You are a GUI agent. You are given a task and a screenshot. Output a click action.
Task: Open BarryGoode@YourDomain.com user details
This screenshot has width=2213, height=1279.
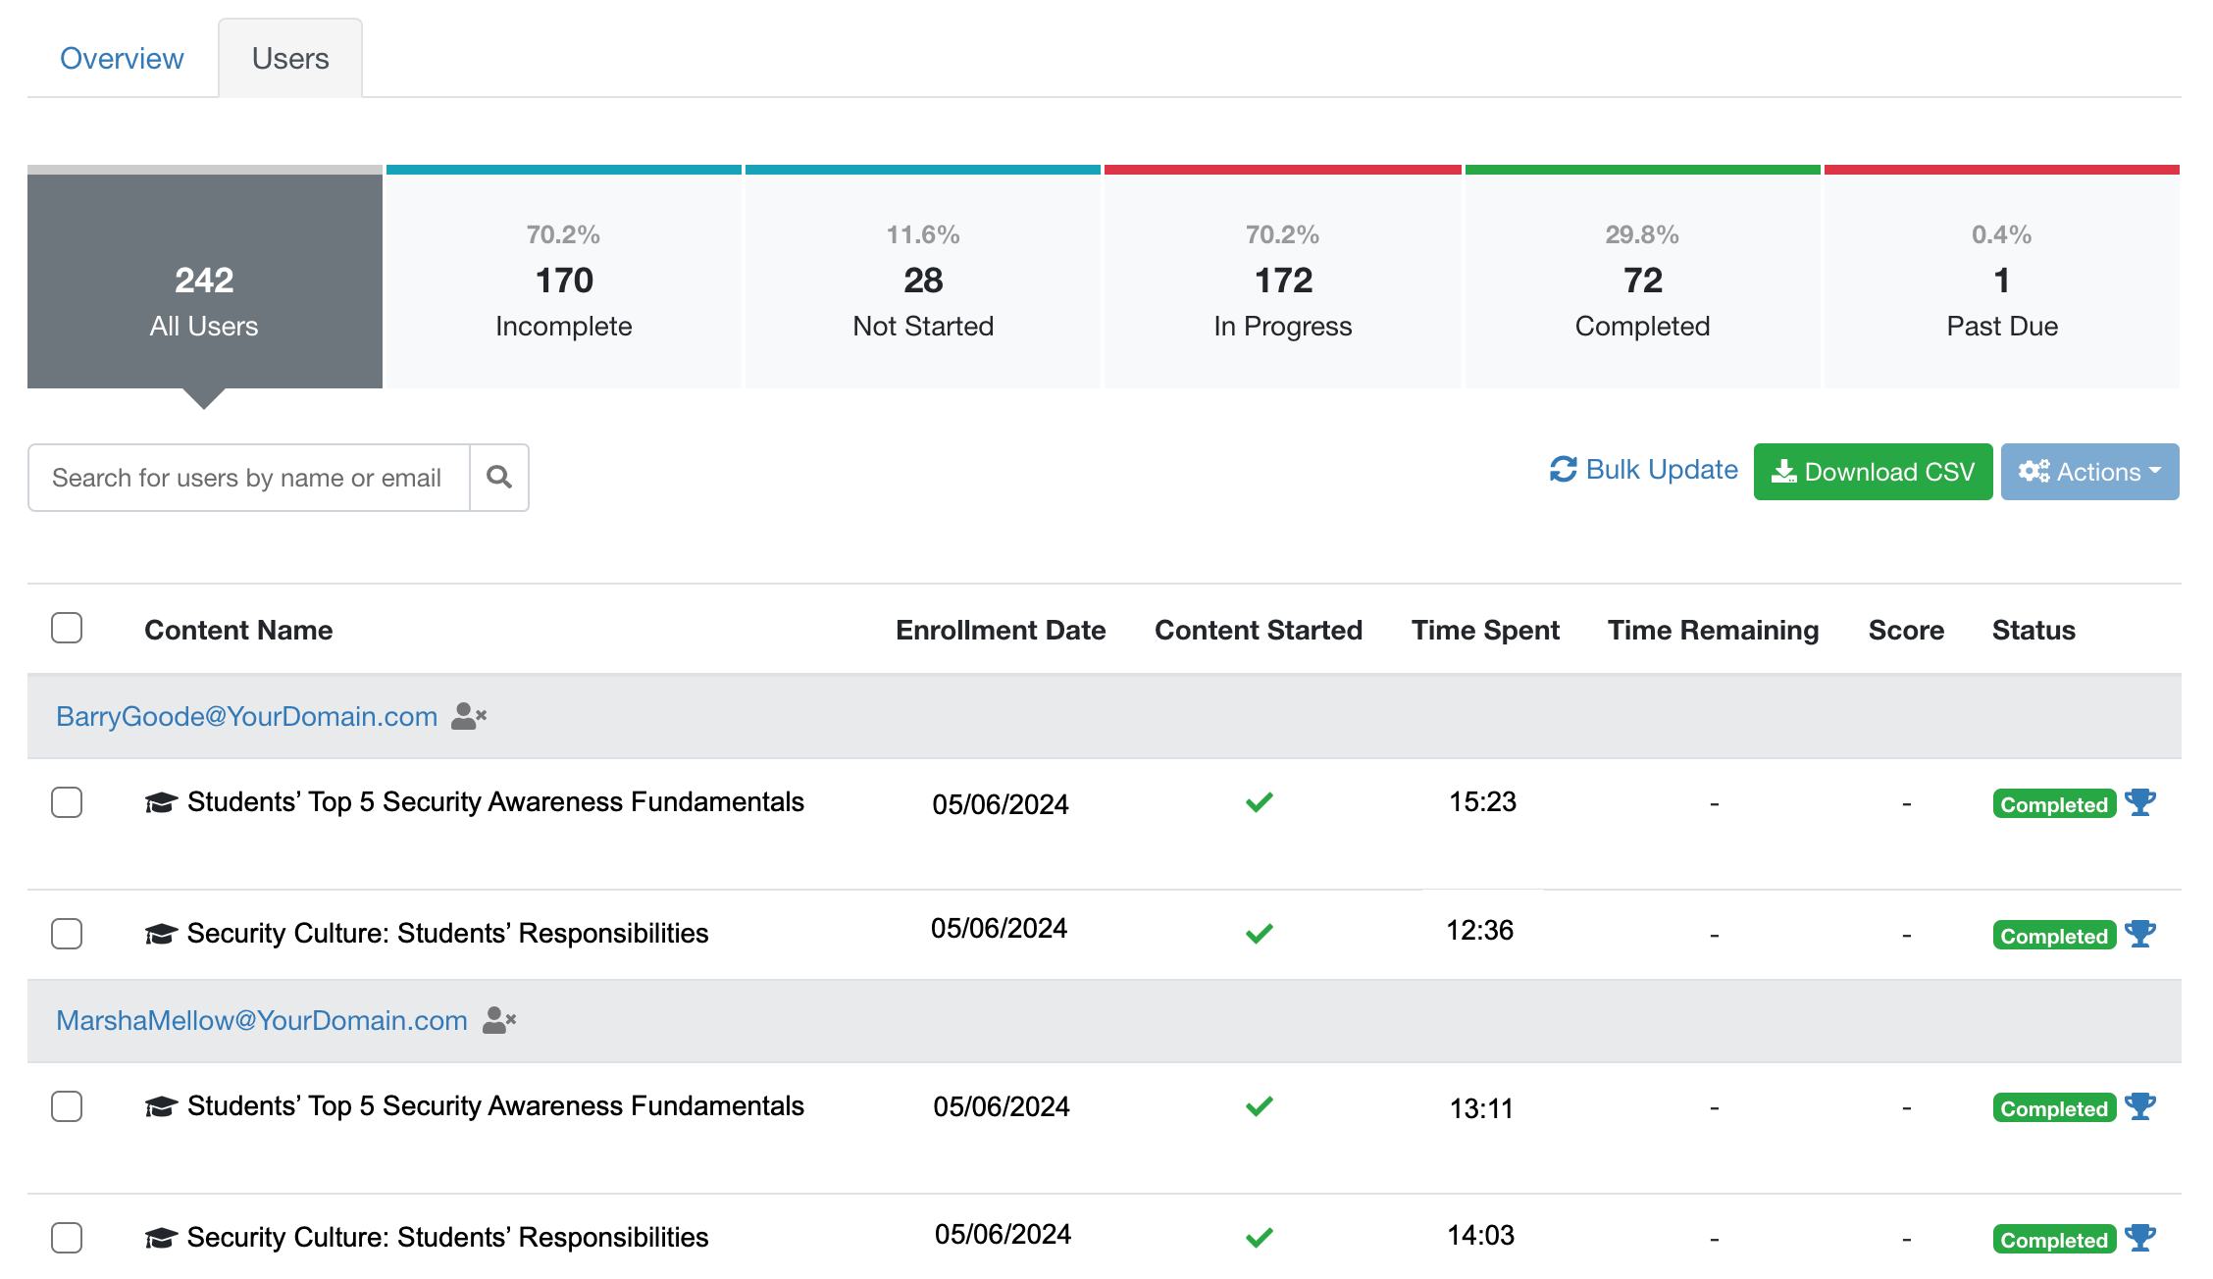pyautogui.click(x=246, y=716)
